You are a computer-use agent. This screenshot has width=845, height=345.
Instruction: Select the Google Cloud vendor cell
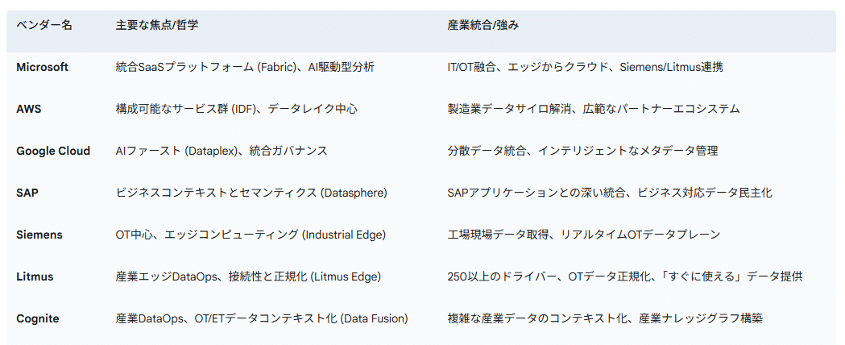click(53, 151)
